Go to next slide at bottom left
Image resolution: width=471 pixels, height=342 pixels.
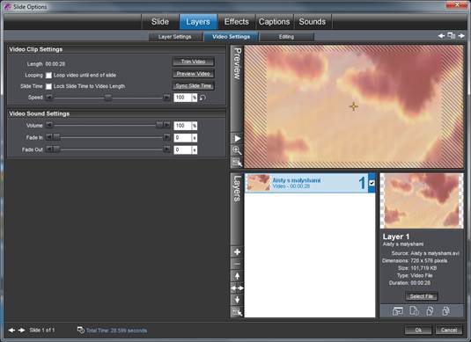coord(22,330)
